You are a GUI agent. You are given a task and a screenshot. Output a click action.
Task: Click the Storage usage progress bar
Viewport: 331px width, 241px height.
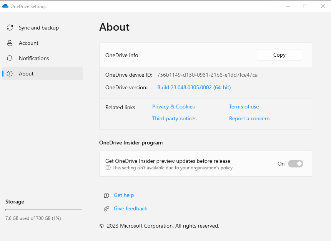pyautogui.click(x=44, y=210)
